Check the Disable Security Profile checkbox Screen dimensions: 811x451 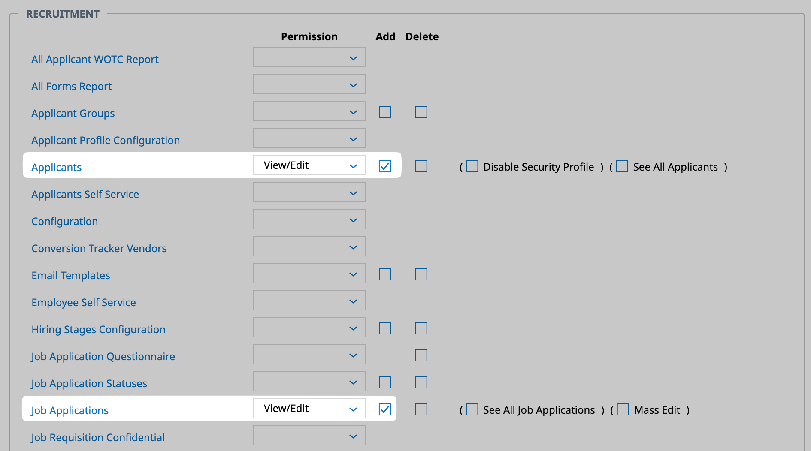coord(472,166)
